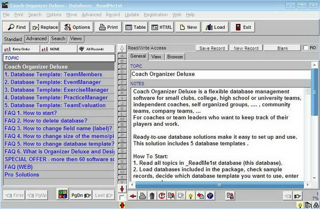Viewport: 320px width, 209px height.
Task: Click the notes scroll down arrow
Action: pyautogui.click(x=315, y=178)
